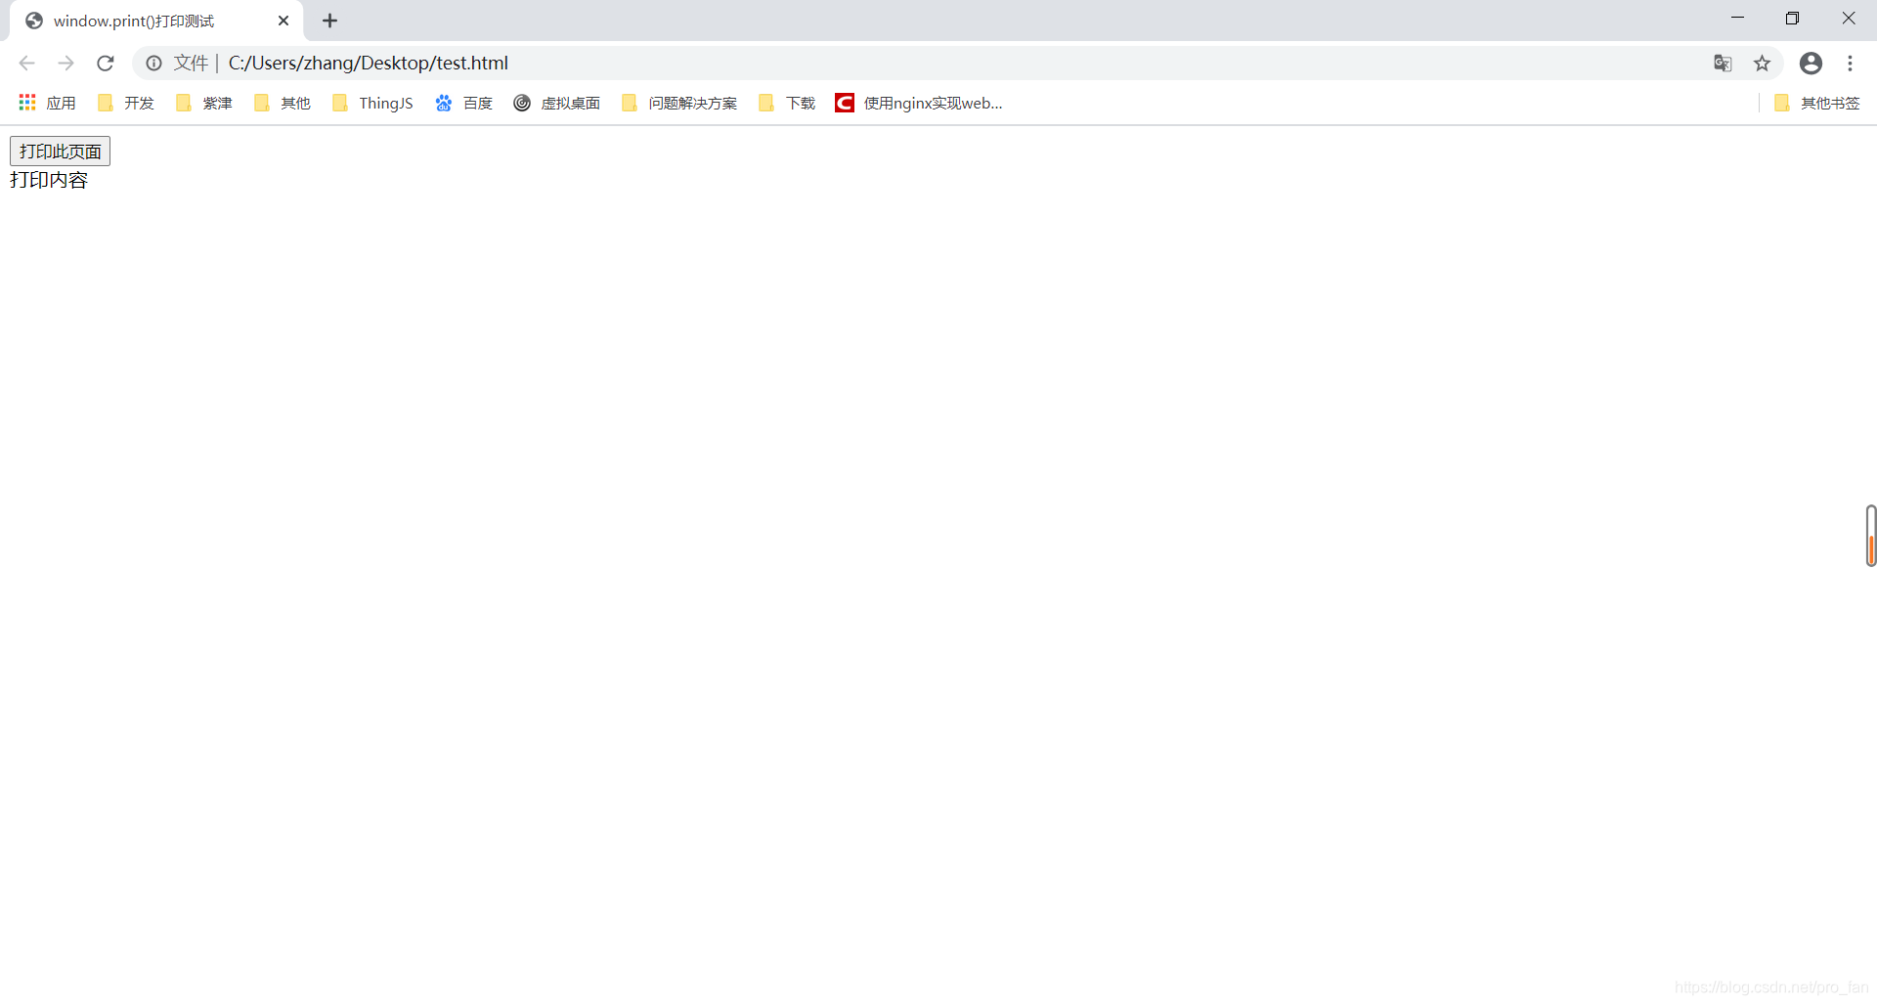Screen dimensions: 1877x1005
Task: Open the site information icon in the address bar
Action: pos(153,64)
